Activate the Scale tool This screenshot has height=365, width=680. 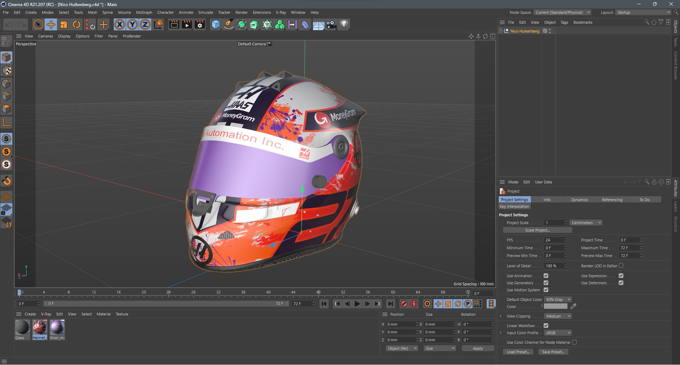point(64,24)
